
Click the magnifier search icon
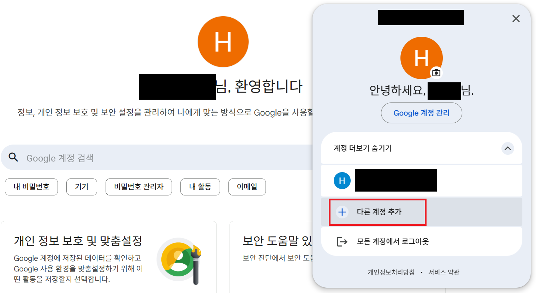13,157
